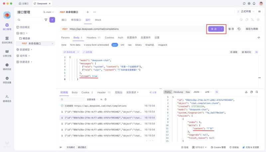Image resolution: width=266 pixels, height=152 pixels.
Task: Click the filter funnel icon
Action: [x=46, y=20]
